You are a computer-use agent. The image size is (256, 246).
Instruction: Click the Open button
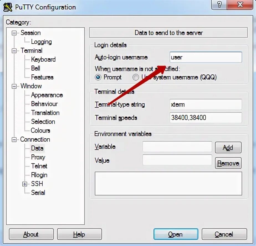pos(176,234)
